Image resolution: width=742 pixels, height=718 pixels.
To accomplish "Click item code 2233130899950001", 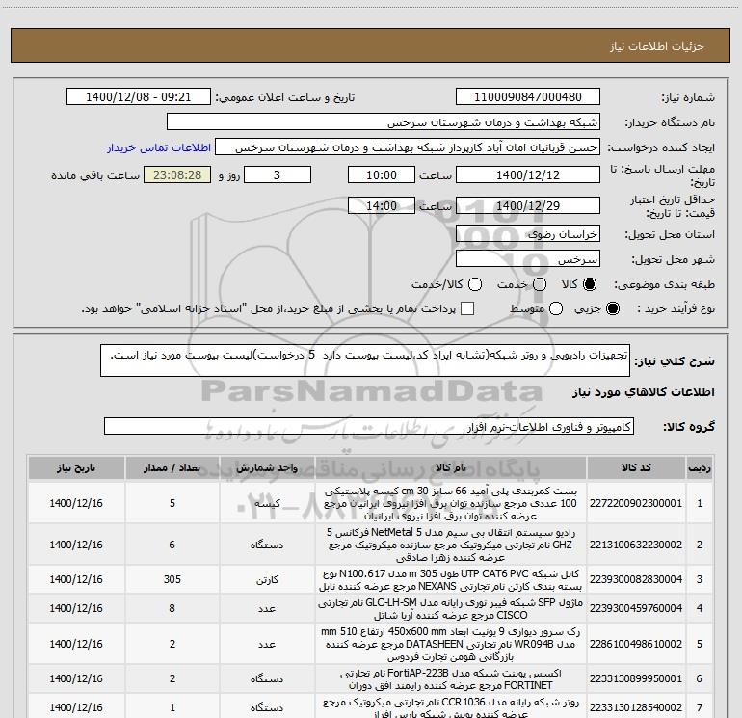I will [x=636, y=678].
